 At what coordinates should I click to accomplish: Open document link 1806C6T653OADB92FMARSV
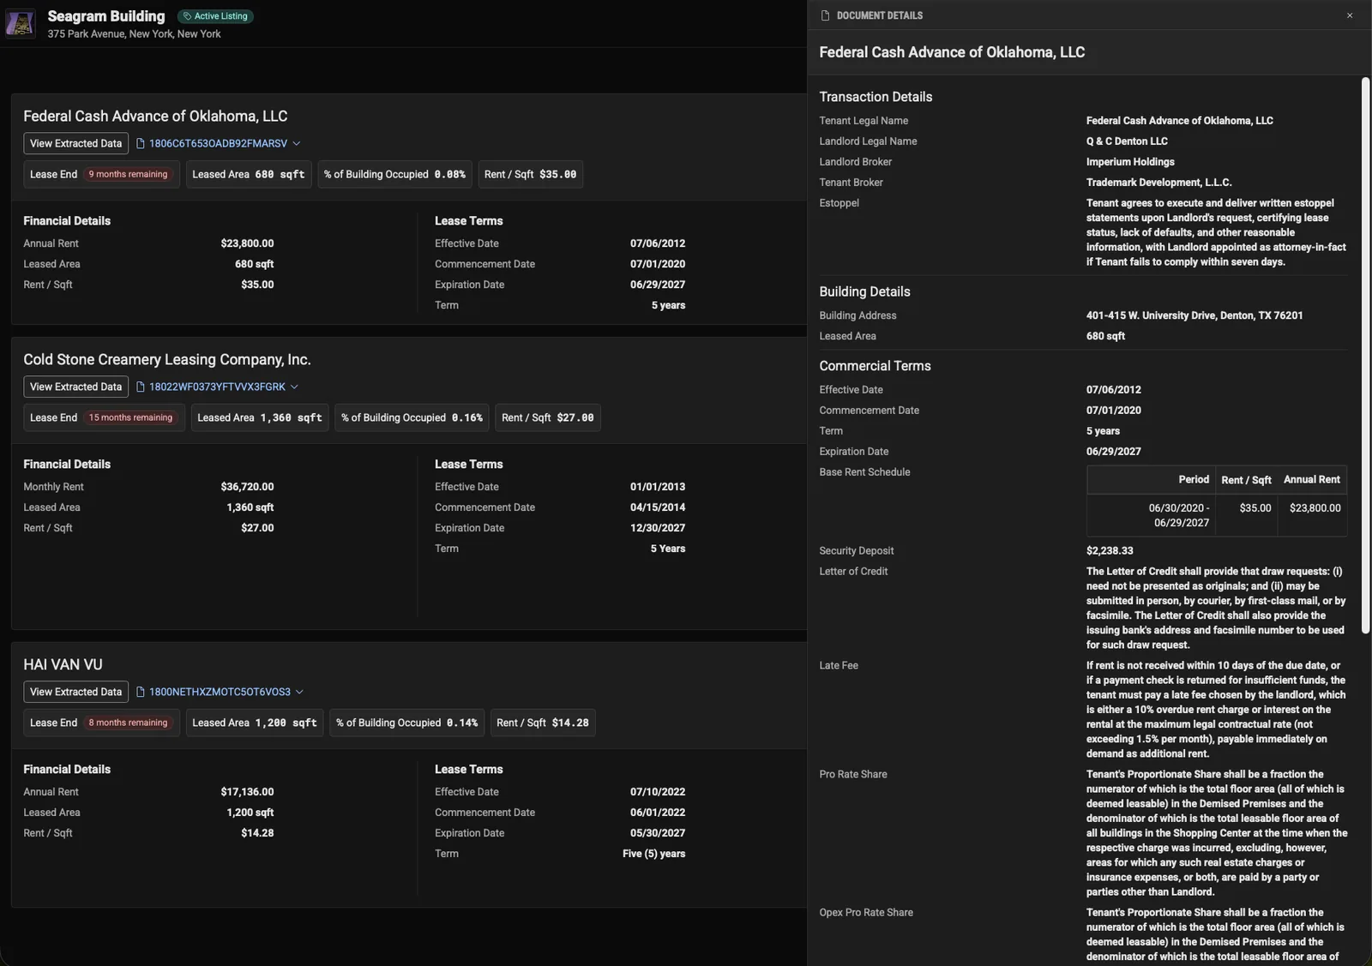tap(218, 143)
